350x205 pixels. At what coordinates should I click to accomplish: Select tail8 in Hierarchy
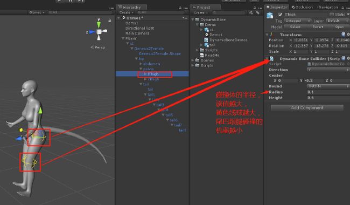click(182, 130)
